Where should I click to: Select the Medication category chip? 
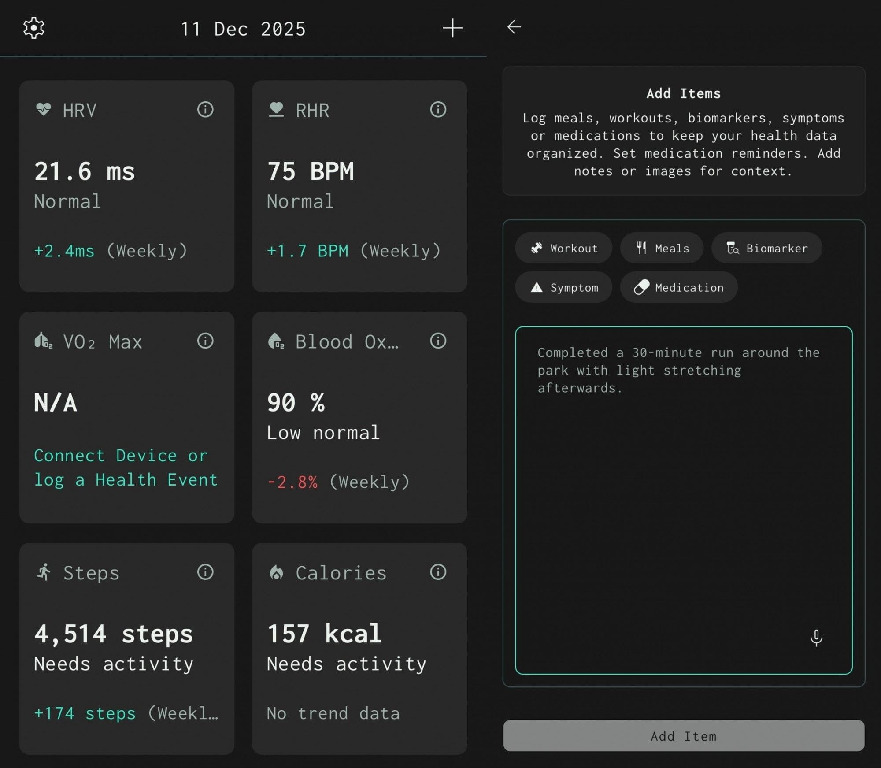[x=679, y=287]
